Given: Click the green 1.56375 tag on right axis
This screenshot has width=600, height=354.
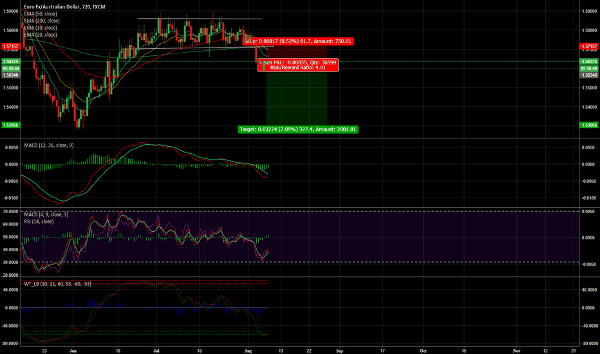Looking at the screenshot, I should [x=589, y=61].
